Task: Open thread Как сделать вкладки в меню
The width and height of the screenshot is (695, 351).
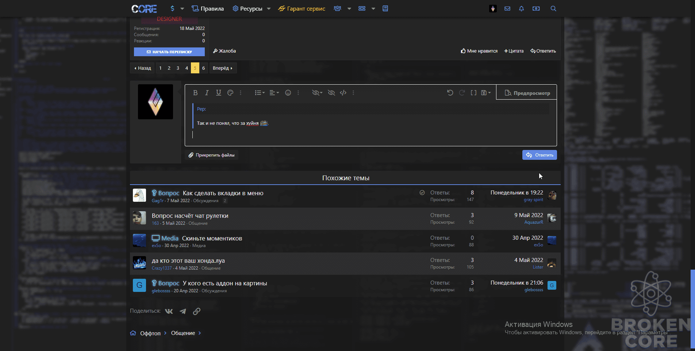Action: click(x=223, y=193)
